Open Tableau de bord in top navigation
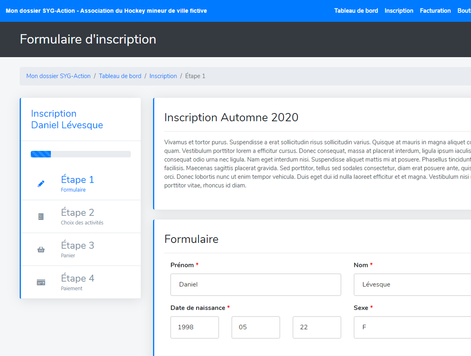Viewport: 471px width, 356px height. point(356,11)
